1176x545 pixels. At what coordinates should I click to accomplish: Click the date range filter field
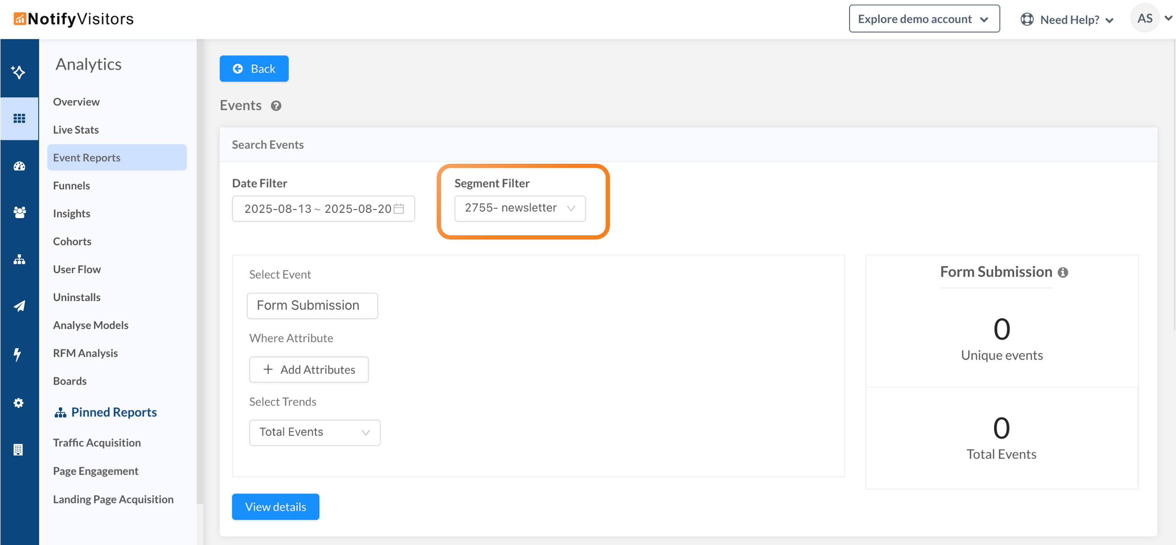(x=323, y=209)
